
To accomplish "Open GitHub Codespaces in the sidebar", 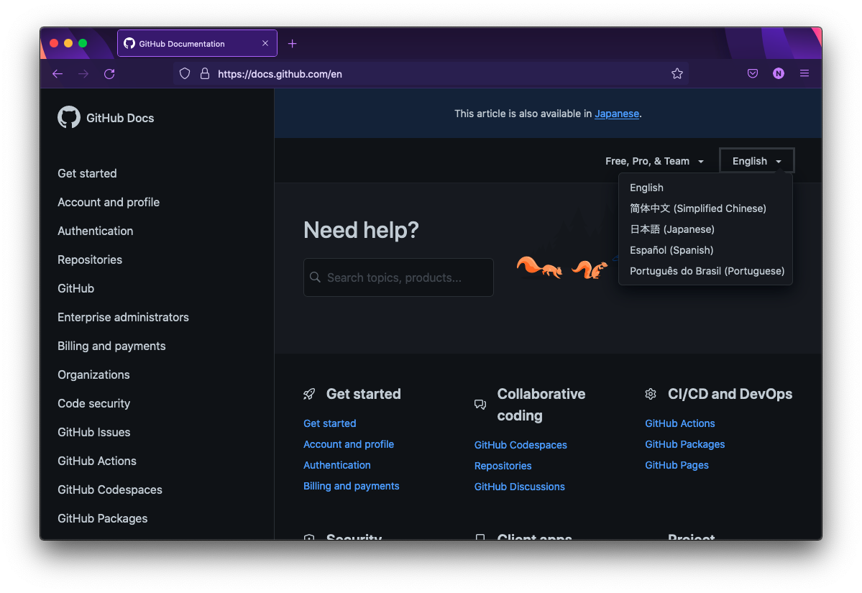I will [110, 489].
